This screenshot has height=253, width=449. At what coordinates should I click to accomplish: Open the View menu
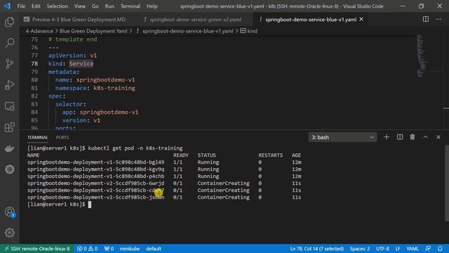(x=80, y=6)
